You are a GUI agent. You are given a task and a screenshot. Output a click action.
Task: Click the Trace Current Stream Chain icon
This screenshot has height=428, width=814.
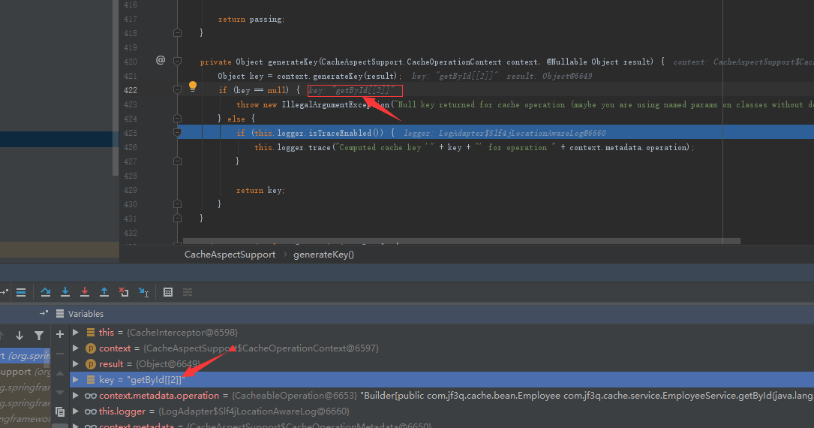(x=188, y=292)
